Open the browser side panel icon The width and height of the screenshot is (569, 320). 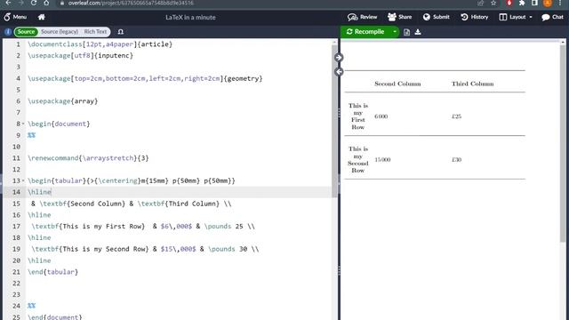point(534,3)
